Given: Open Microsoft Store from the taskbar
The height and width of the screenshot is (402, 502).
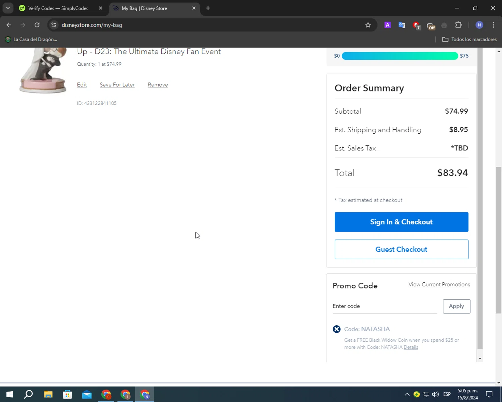Looking at the screenshot, I should 68,394.
